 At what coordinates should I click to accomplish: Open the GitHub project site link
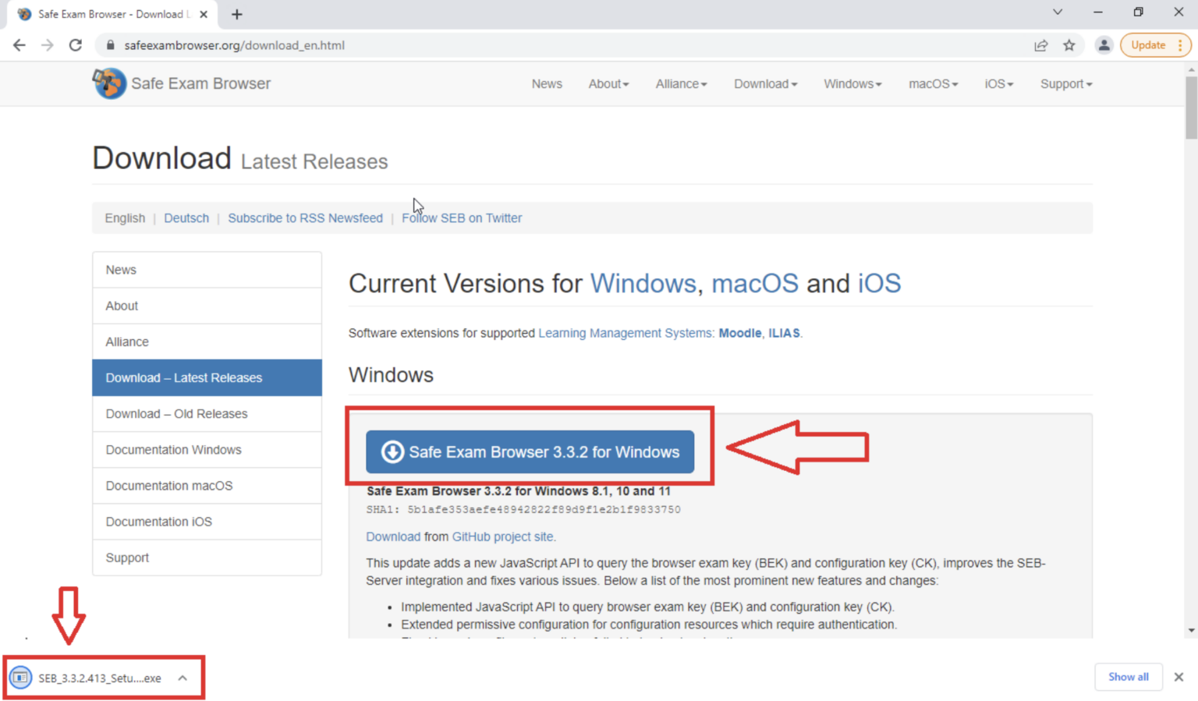point(502,536)
